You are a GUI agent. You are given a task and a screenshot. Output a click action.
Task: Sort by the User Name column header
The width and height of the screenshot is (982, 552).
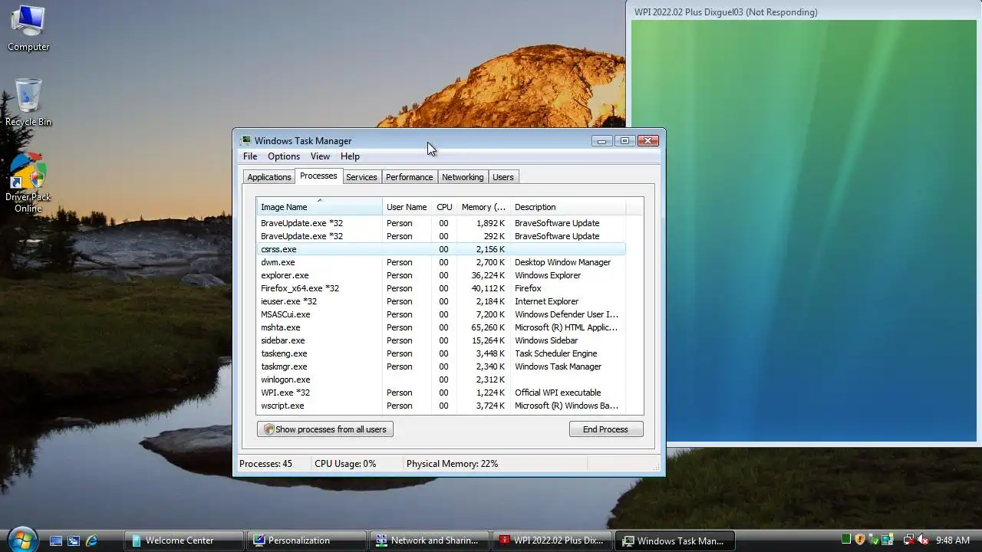tap(407, 207)
